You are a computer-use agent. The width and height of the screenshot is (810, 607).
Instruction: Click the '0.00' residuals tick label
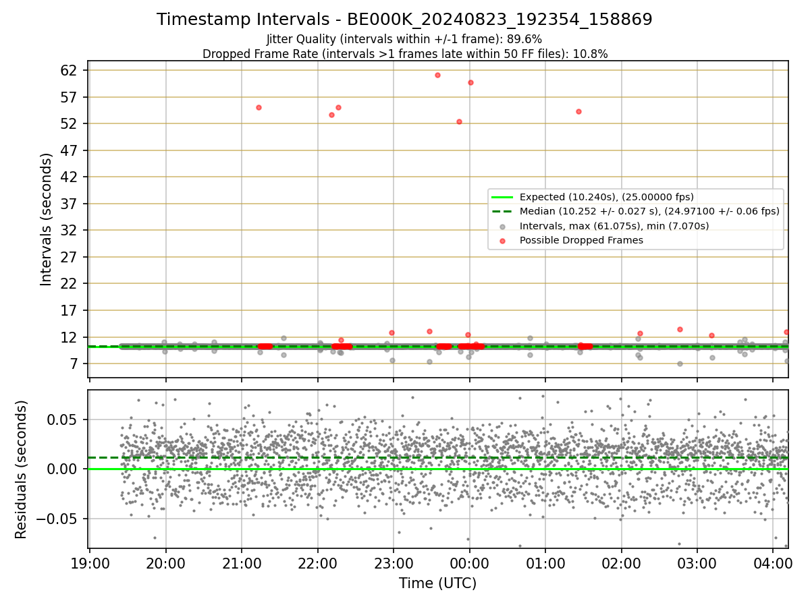(63, 469)
